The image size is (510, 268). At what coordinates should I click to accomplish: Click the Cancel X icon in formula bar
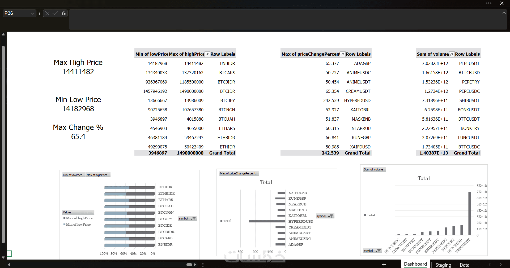point(47,13)
